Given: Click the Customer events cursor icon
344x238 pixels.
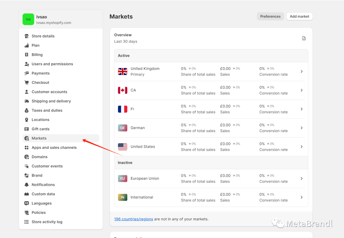Looking at the screenshot, I should [x=26, y=166].
